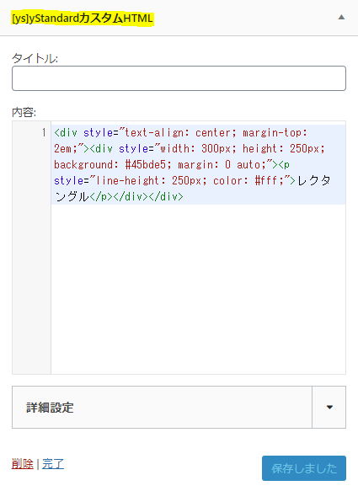Click the レクタ text inside the paragraph tag

313,181
